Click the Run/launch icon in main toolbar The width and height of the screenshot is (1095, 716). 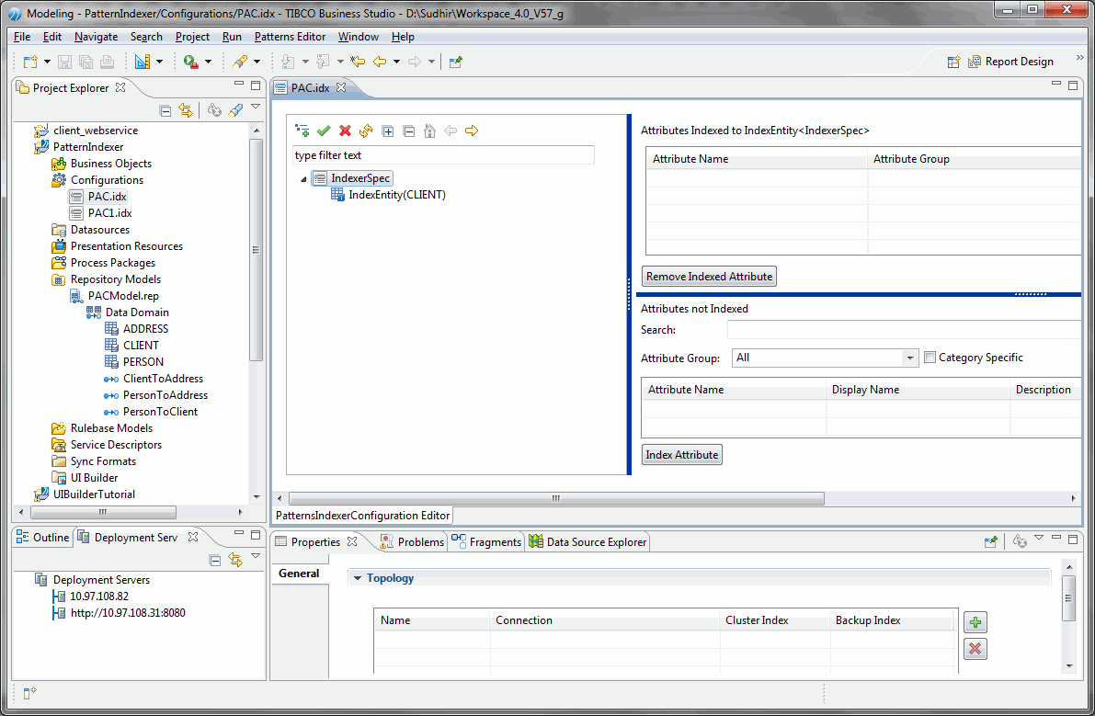tap(190, 63)
